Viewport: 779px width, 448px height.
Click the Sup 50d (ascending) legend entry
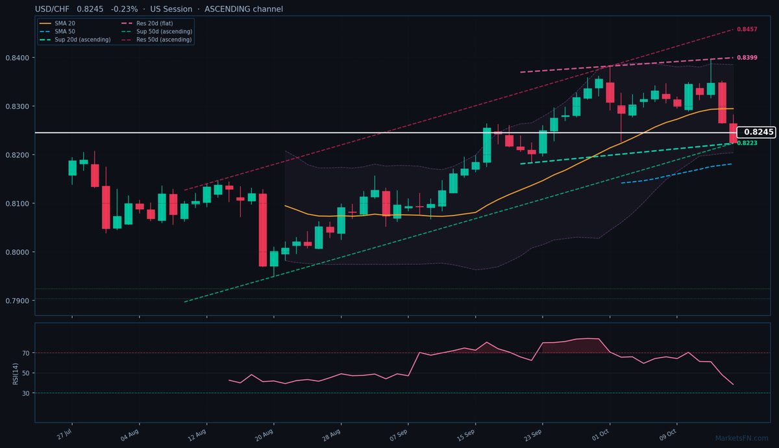tap(156, 31)
